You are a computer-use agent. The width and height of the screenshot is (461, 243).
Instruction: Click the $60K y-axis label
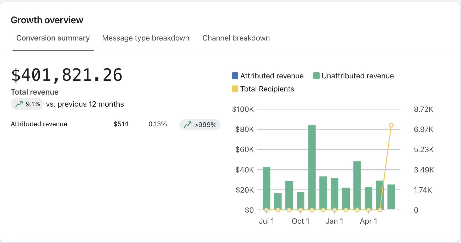point(245,149)
